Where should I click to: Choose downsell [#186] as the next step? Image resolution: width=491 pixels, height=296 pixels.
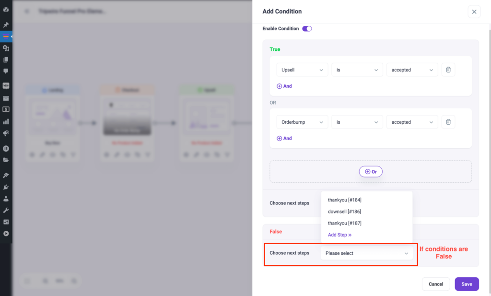pyautogui.click(x=344, y=211)
